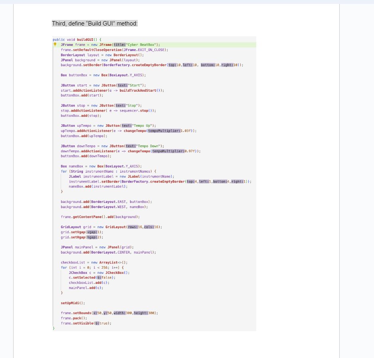Click the EXIT_ON_CLOSE constant
This screenshot has height=358, width=374.
coord(147,49)
